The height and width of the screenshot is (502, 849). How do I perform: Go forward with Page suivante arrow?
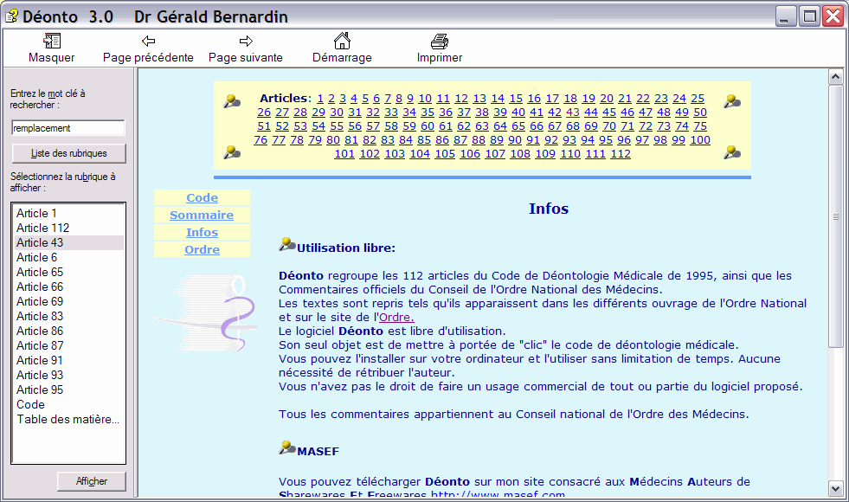(246, 41)
